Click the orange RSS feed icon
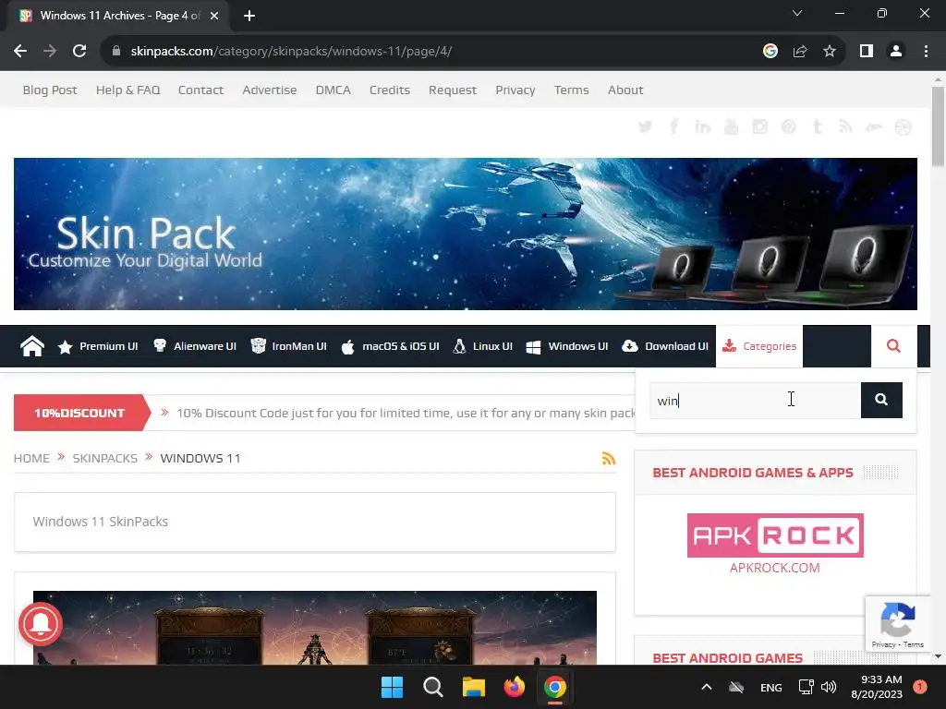The height and width of the screenshot is (709, 946). point(609,458)
